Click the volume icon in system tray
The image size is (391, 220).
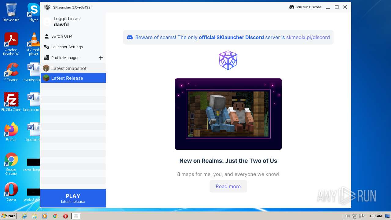(x=347, y=216)
